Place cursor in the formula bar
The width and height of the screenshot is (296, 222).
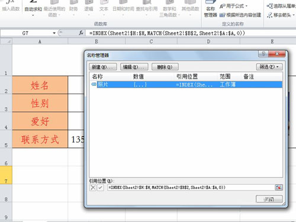tap(191, 33)
